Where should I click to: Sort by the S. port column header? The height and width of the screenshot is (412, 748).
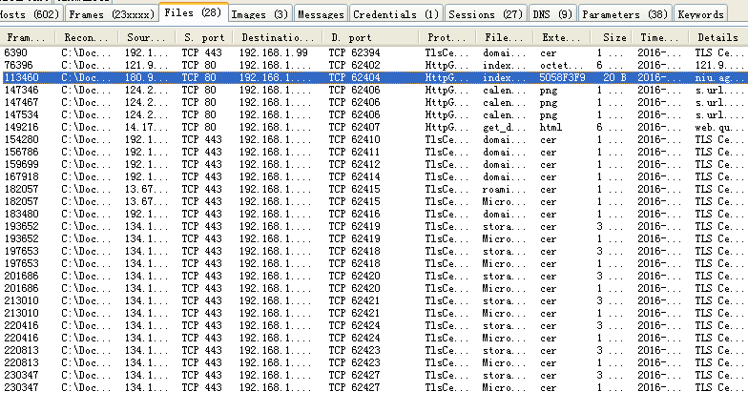204,37
